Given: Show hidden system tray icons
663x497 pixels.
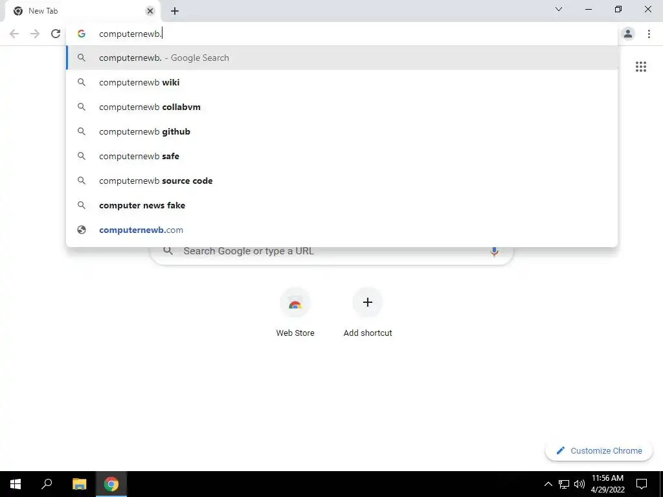Looking at the screenshot, I should (x=548, y=484).
